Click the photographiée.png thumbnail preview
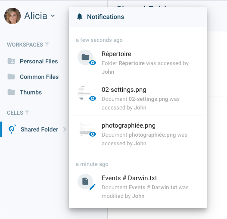 [x=85, y=129]
